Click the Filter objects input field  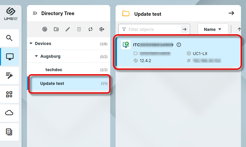(x=154, y=29)
